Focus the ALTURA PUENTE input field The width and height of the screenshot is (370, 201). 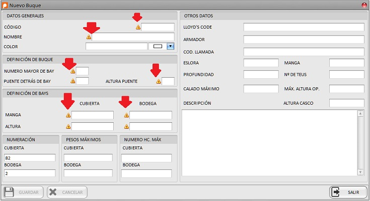pos(168,81)
